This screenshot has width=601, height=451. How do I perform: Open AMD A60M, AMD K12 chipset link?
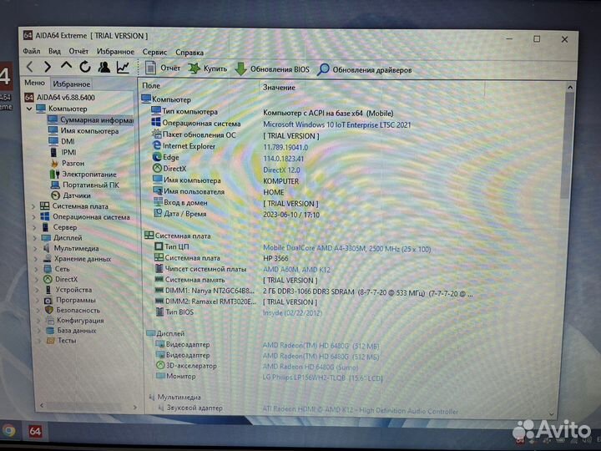(296, 270)
